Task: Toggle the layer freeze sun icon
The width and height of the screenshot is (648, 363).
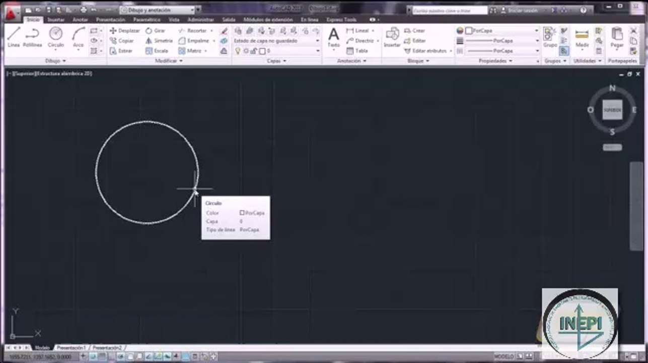Action: point(246,51)
